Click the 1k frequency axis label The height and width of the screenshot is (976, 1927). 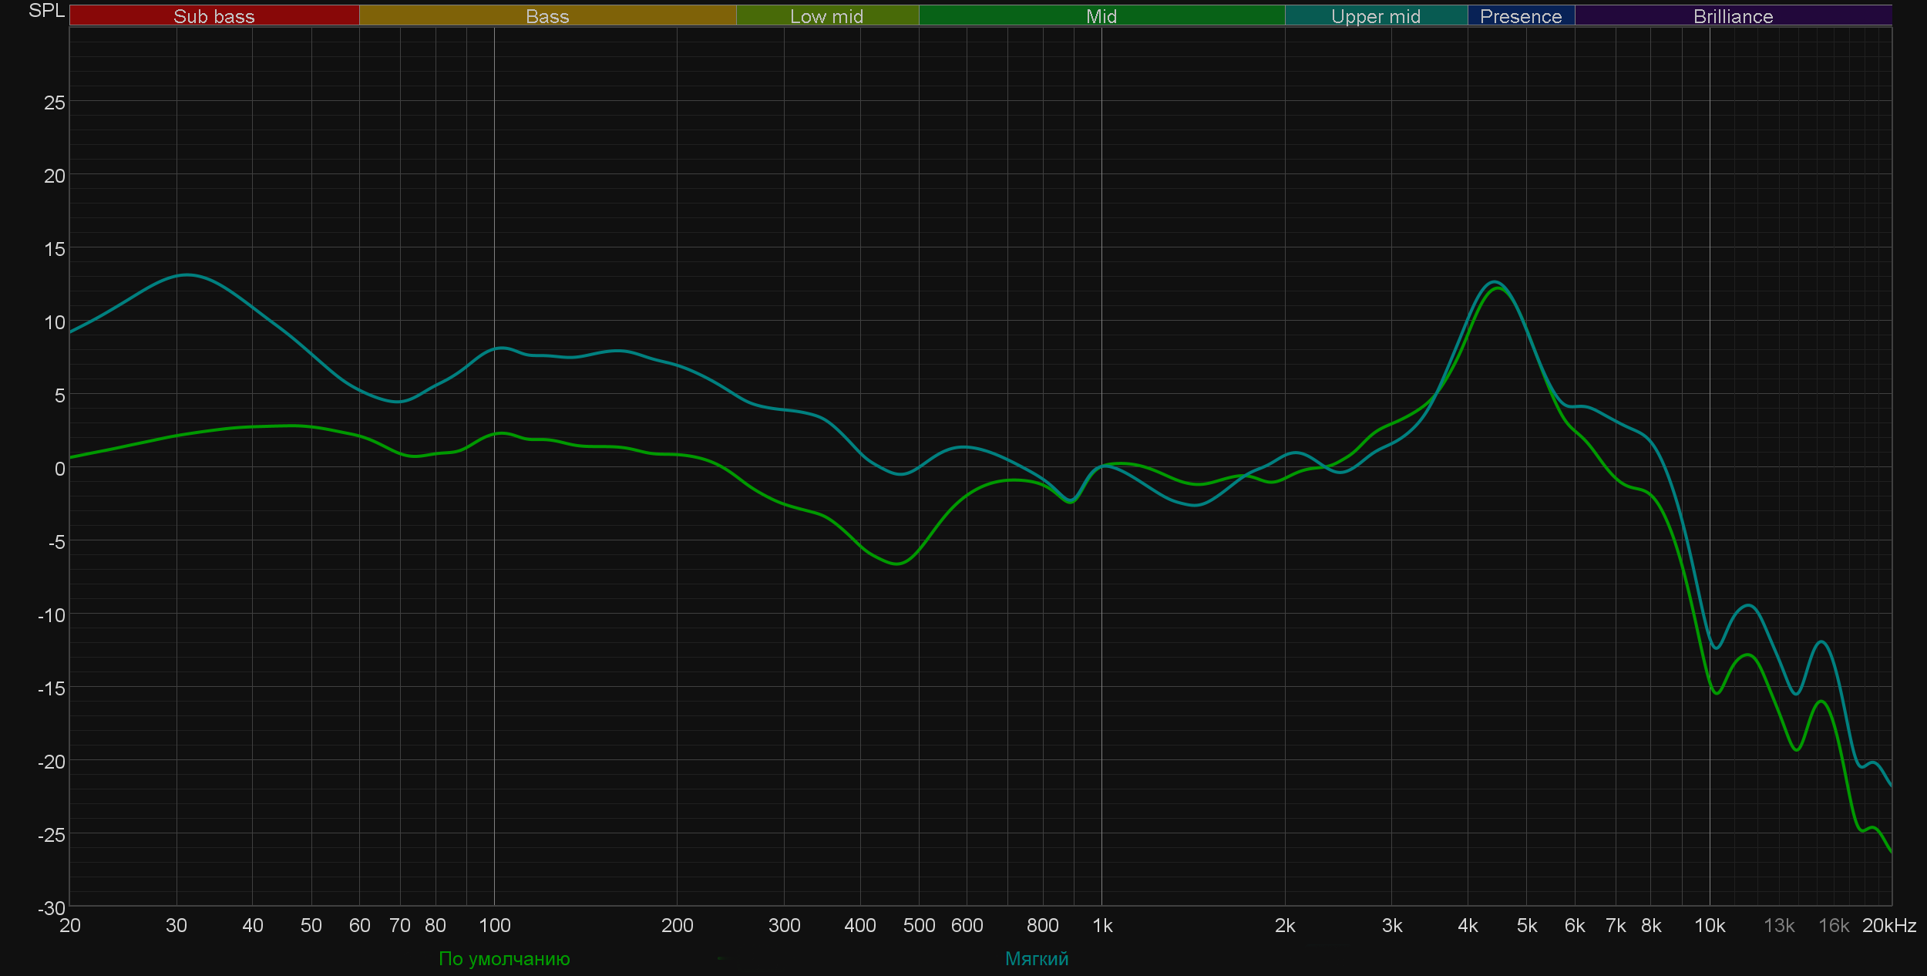click(x=1102, y=925)
